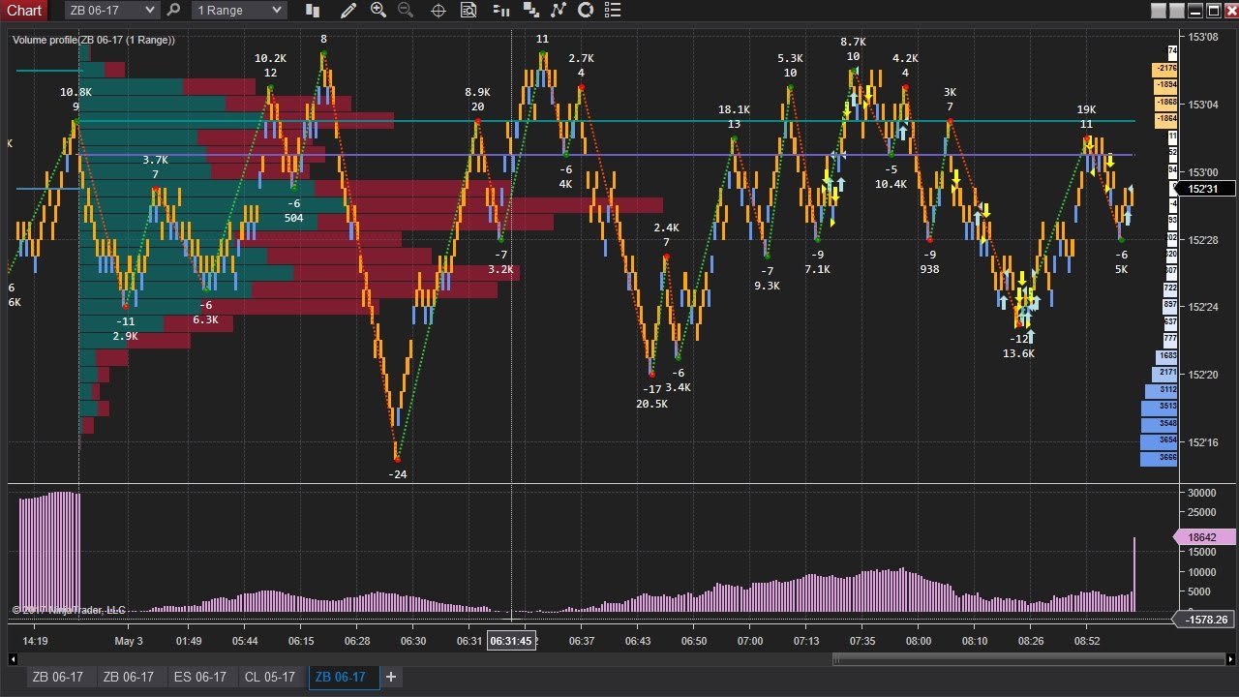Viewport: 1239px width, 697px height.
Task: Click the 20.5K swing volume label
Action: pyautogui.click(x=651, y=404)
